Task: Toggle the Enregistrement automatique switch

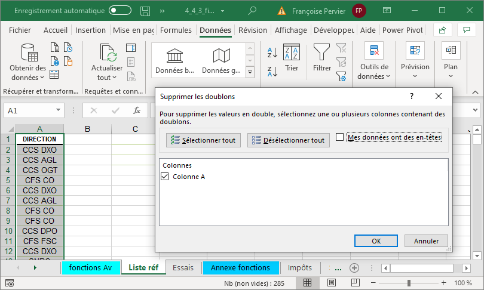Action: coord(121,10)
